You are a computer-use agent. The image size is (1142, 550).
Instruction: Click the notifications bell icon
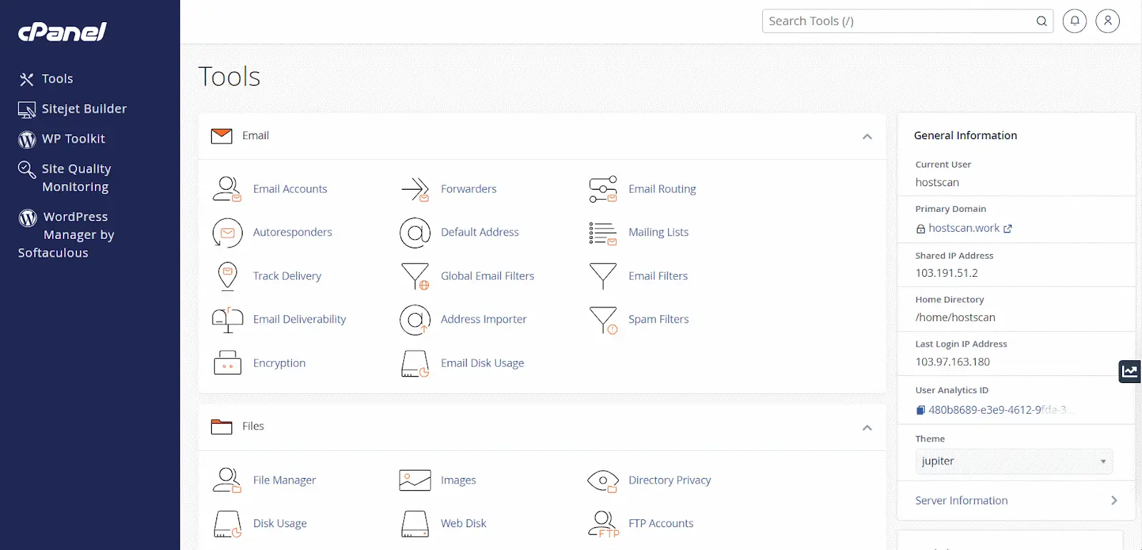[x=1074, y=21]
